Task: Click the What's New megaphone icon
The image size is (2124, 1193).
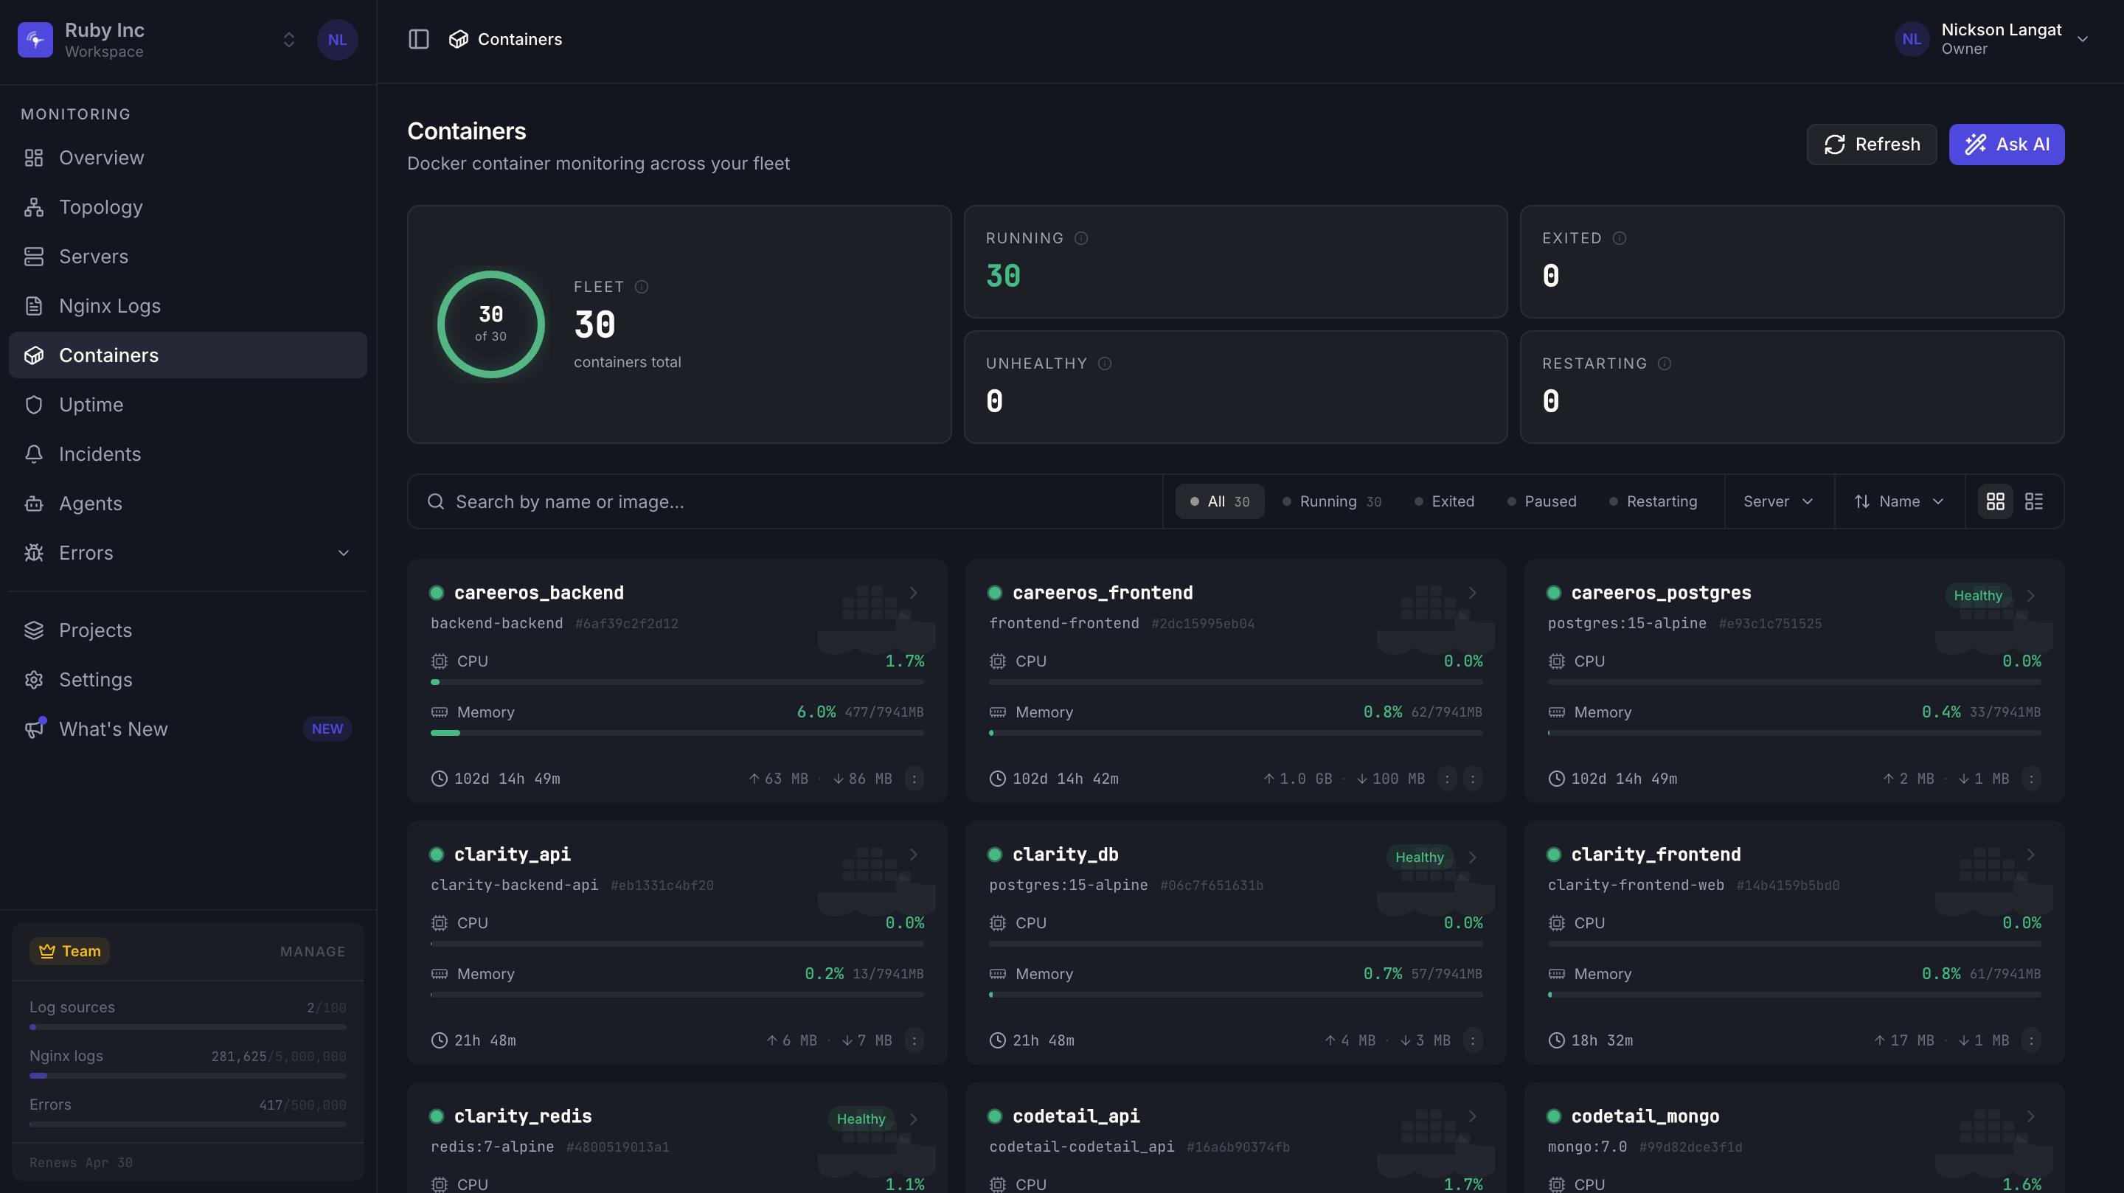Action: point(34,728)
